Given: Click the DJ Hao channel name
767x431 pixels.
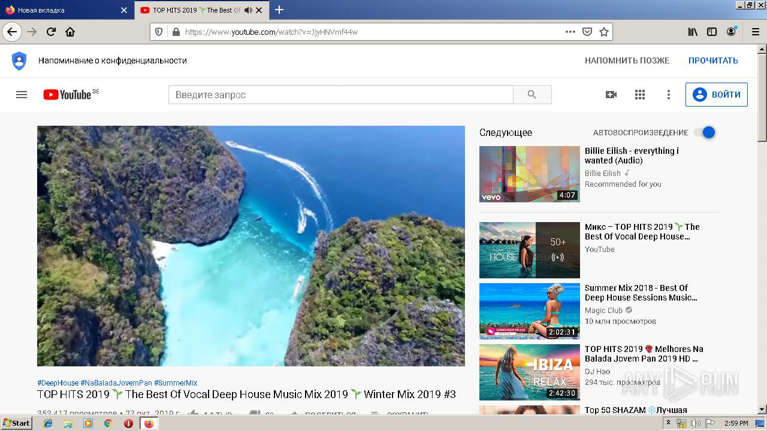Looking at the screenshot, I should tap(597, 372).
